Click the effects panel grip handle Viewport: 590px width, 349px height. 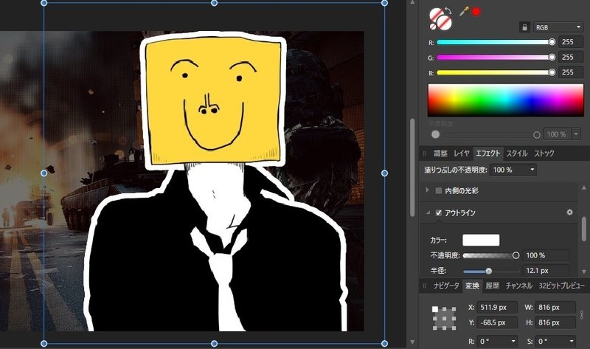pyautogui.click(x=426, y=153)
